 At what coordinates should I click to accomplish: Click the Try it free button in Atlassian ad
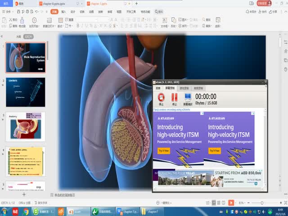(x=164, y=151)
